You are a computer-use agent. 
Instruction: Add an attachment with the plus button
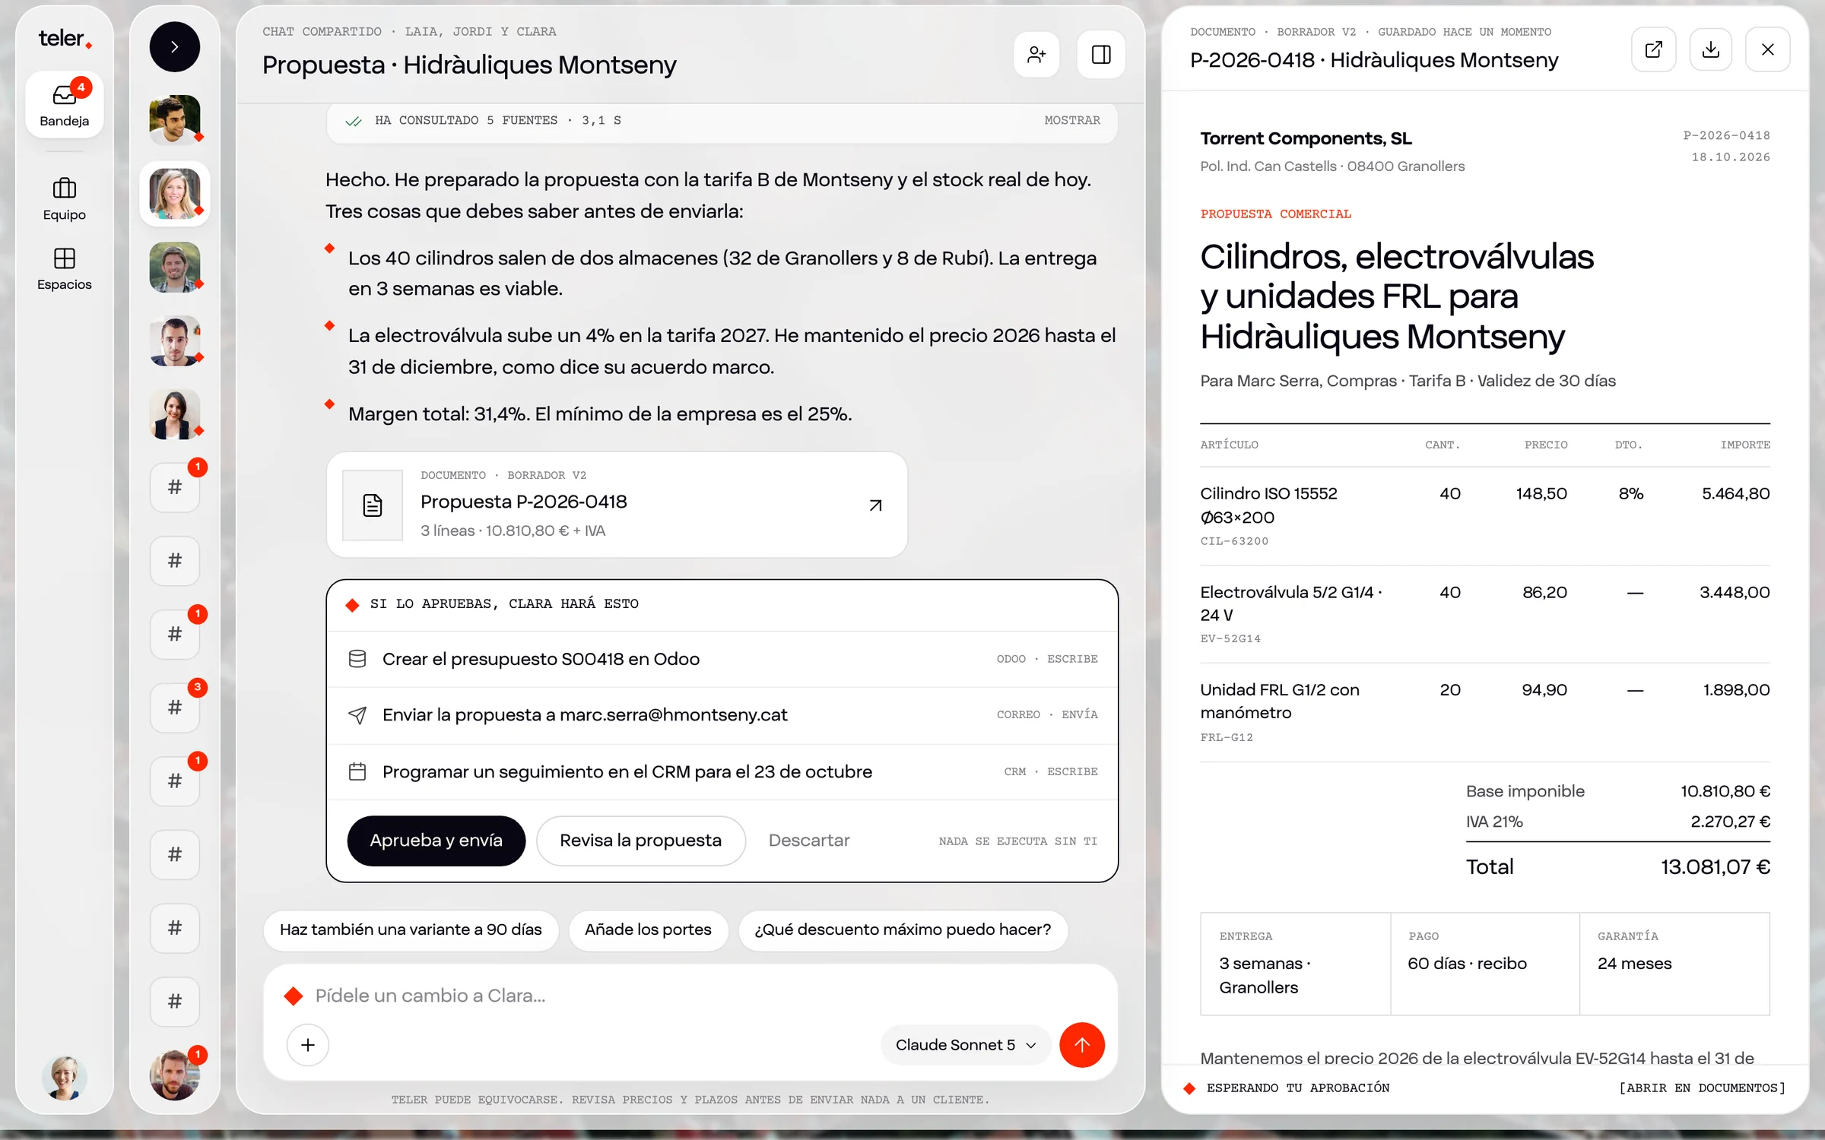(308, 1045)
